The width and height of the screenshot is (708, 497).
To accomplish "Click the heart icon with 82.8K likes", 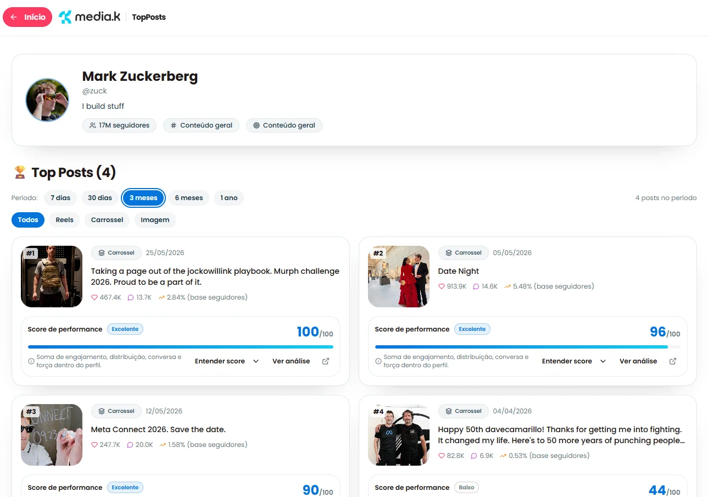I will point(442,456).
